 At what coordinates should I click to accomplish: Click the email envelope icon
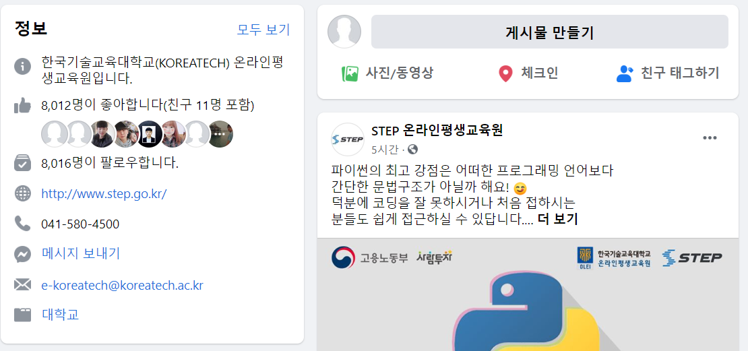[x=22, y=285]
